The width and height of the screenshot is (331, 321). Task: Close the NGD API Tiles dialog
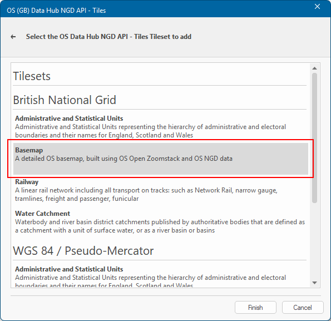click(317, 7)
